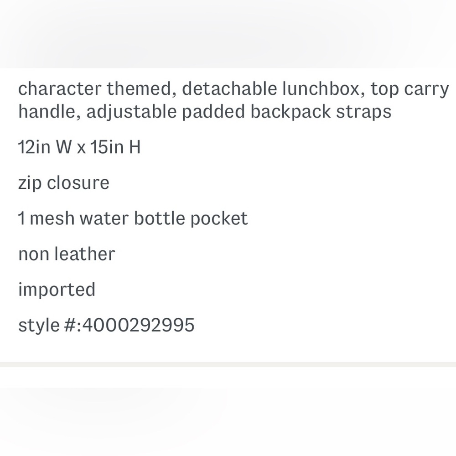Click the style number 4000292995
The height and width of the screenshot is (456, 456).
[x=139, y=325]
